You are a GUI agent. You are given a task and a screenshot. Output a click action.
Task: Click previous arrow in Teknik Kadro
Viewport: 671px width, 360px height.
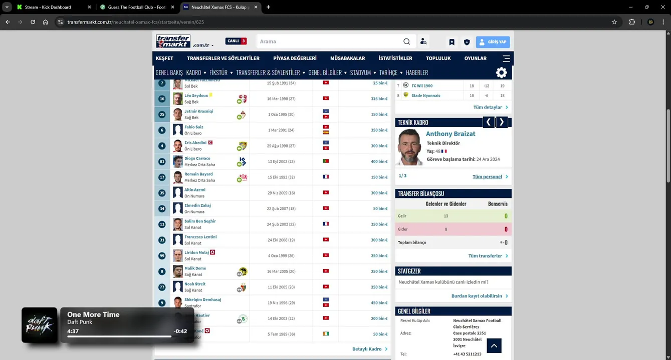(x=489, y=122)
